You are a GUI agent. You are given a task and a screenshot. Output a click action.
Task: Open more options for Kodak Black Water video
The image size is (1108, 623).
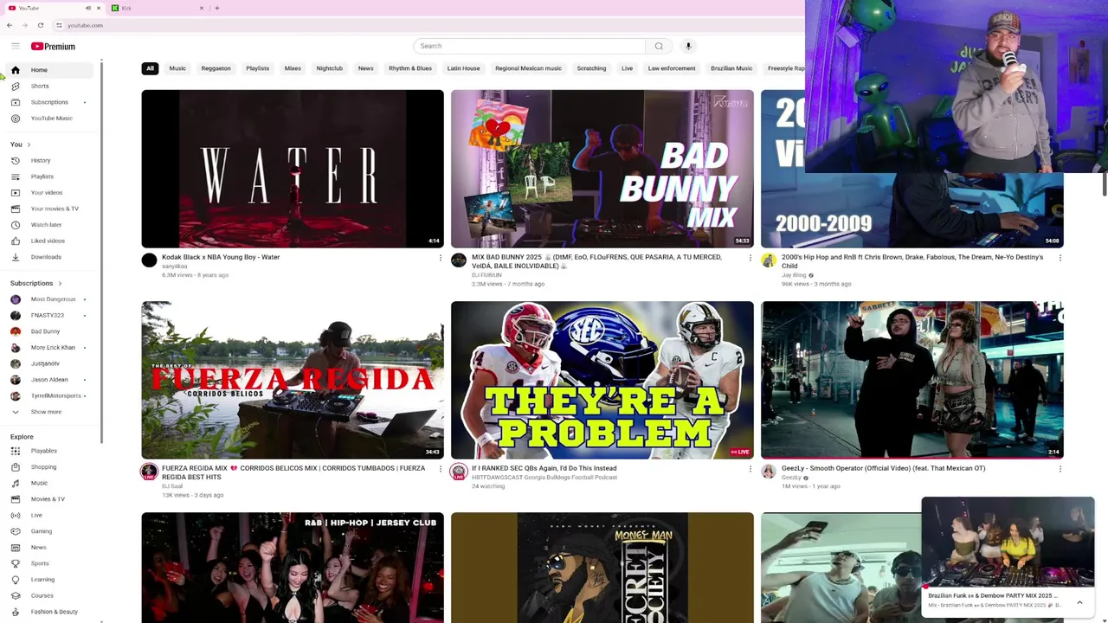(x=440, y=257)
